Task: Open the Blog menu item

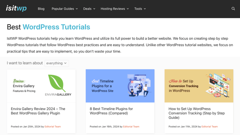Action: (x=41, y=9)
